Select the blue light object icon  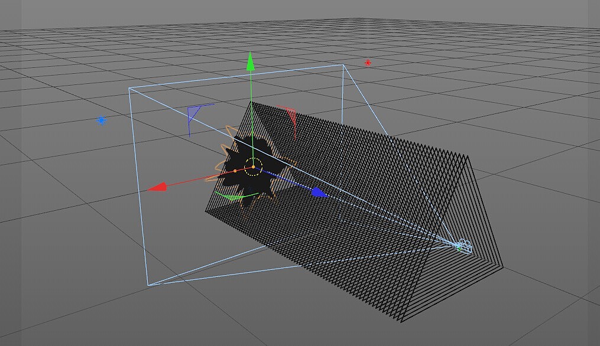click(x=102, y=121)
